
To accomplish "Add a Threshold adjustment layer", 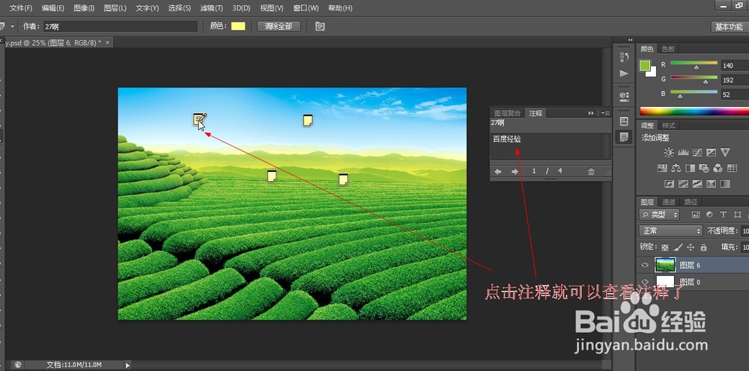I will click(697, 183).
